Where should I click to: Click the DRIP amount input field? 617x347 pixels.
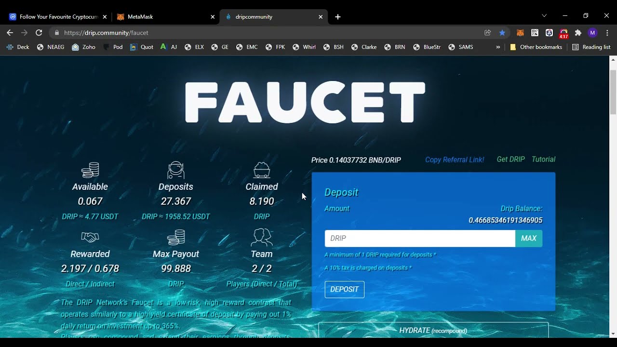click(420, 239)
